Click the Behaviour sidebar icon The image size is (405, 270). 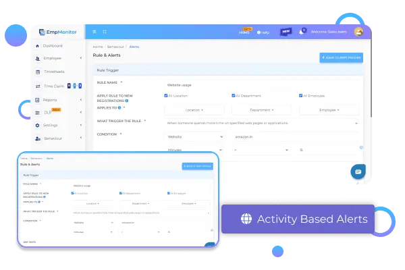pyautogui.click(x=38, y=139)
